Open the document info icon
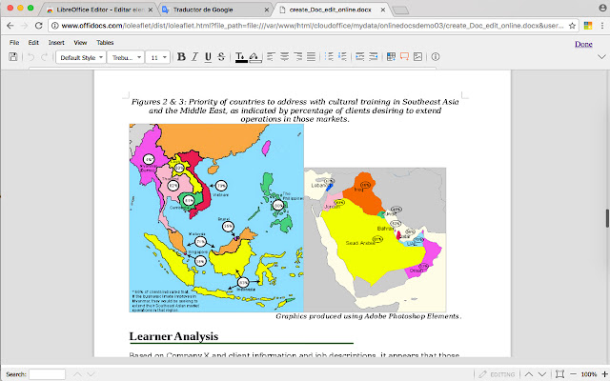 [436, 58]
